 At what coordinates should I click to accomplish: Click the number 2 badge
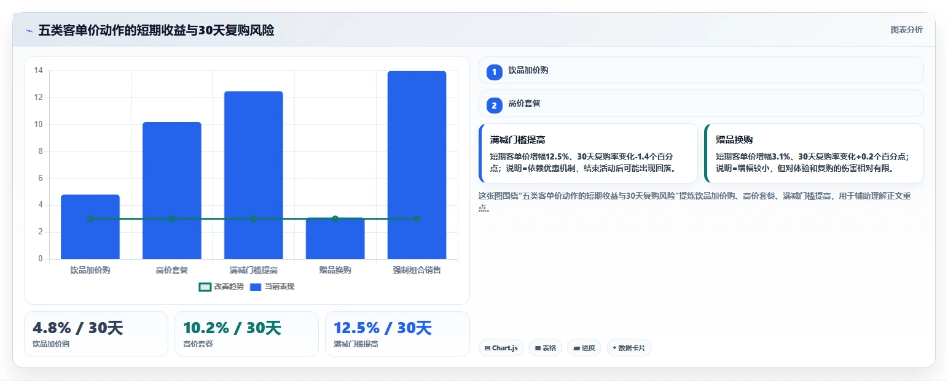pyautogui.click(x=494, y=106)
